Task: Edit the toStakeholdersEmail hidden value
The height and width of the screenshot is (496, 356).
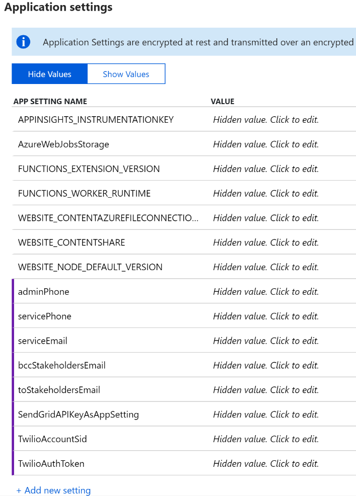Action: point(266,390)
